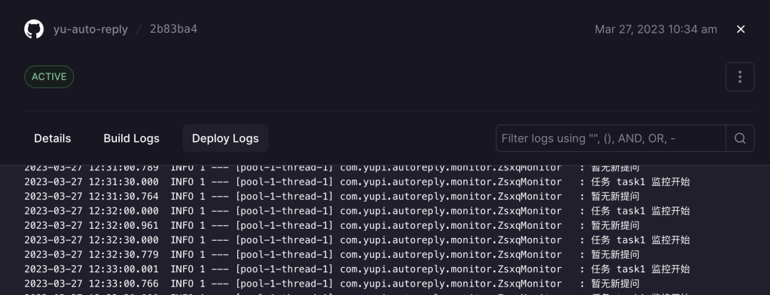The height and width of the screenshot is (295, 770).
Task: Click the Mar 27, 2023 10:34 am timestamp
Action: [656, 29]
